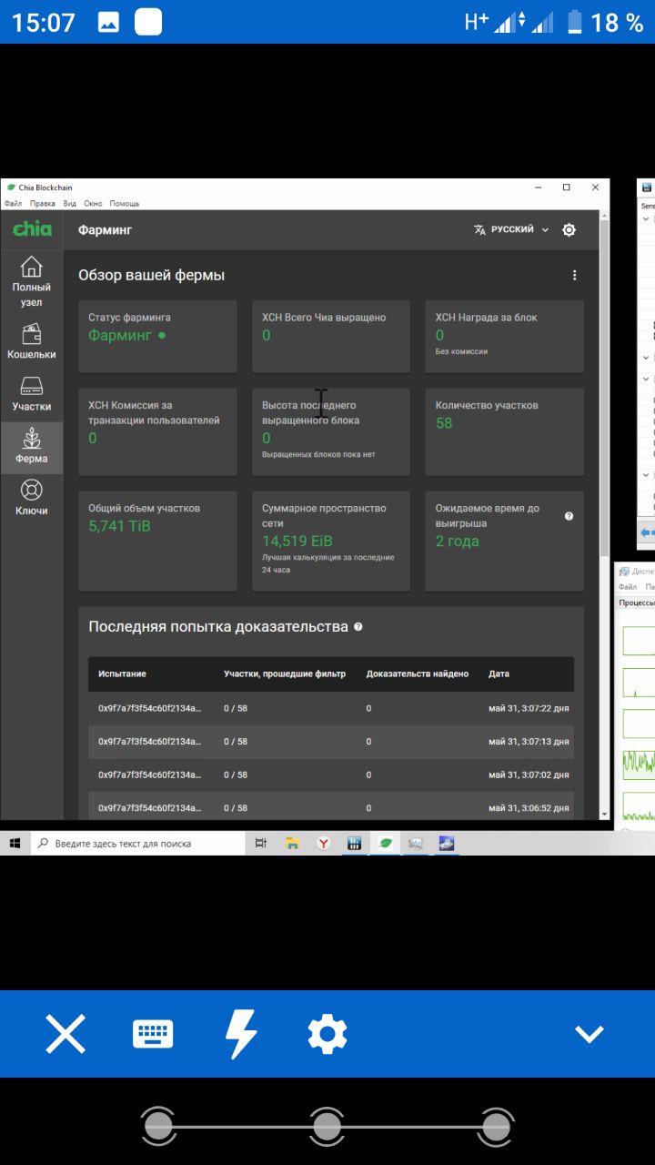The height and width of the screenshot is (1165, 655).
Task: Click XCH Всего Чиа выращено card
Action: [x=331, y=337]
